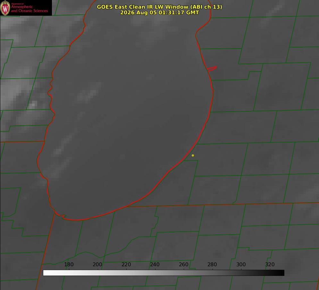319x290 pixels.
Task: Click the 300 tick label on colorbar
Action: click(x=241, y=264)
